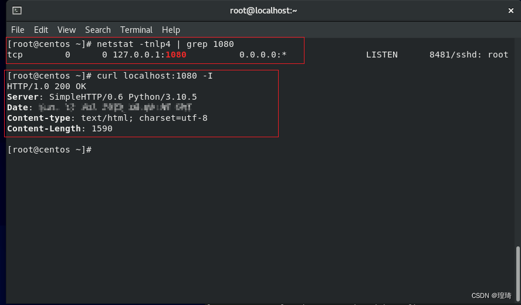Screen dimensions: 521x305
Task: Click the root@localhost:~ window title
Action: [x=263, y=11]
